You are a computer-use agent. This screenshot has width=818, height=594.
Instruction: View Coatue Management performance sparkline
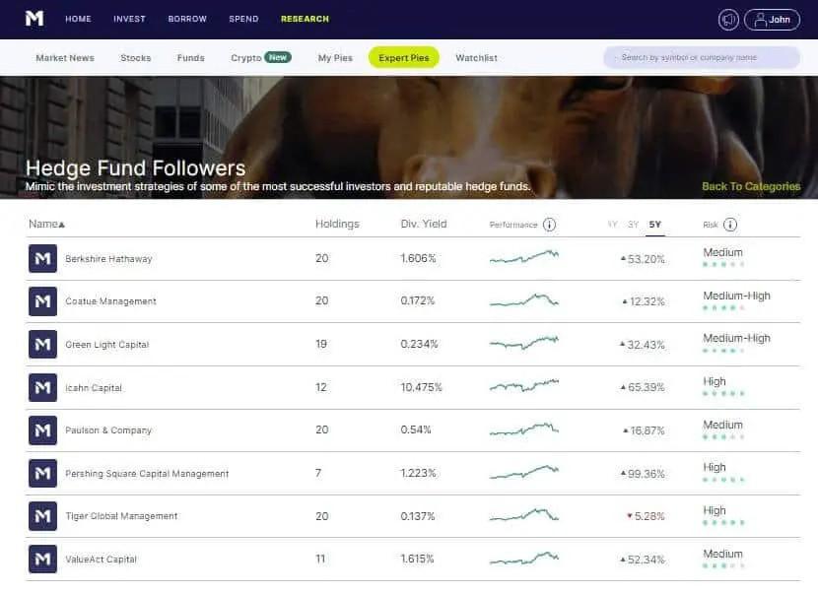(x=524, y=300)
